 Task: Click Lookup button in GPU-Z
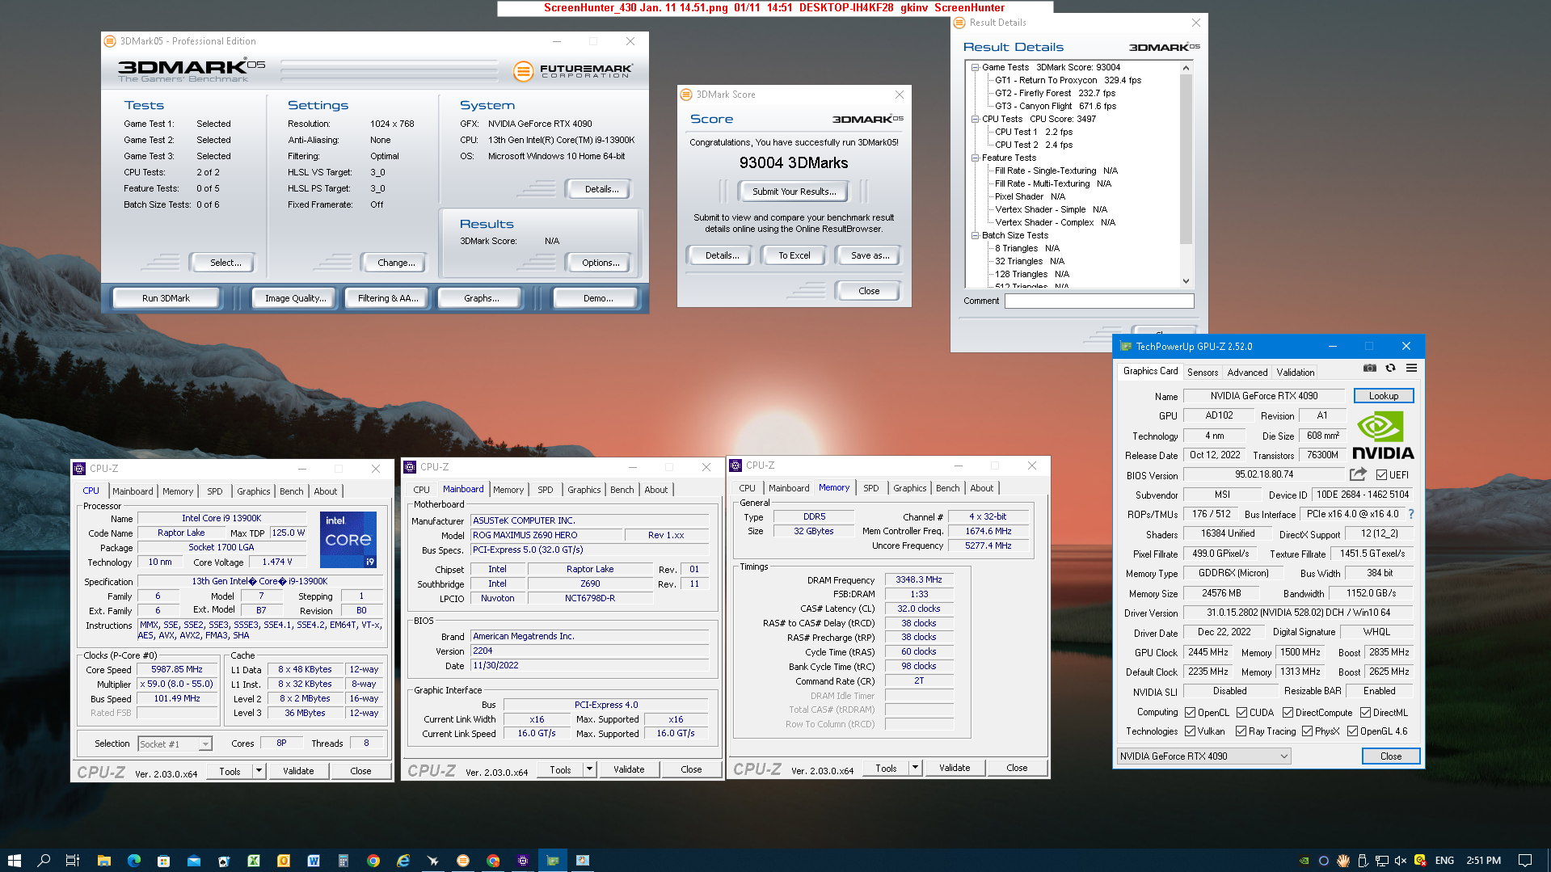[1383, 396]
